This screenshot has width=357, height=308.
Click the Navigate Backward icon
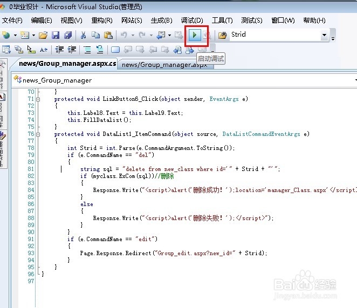(161, 35)
